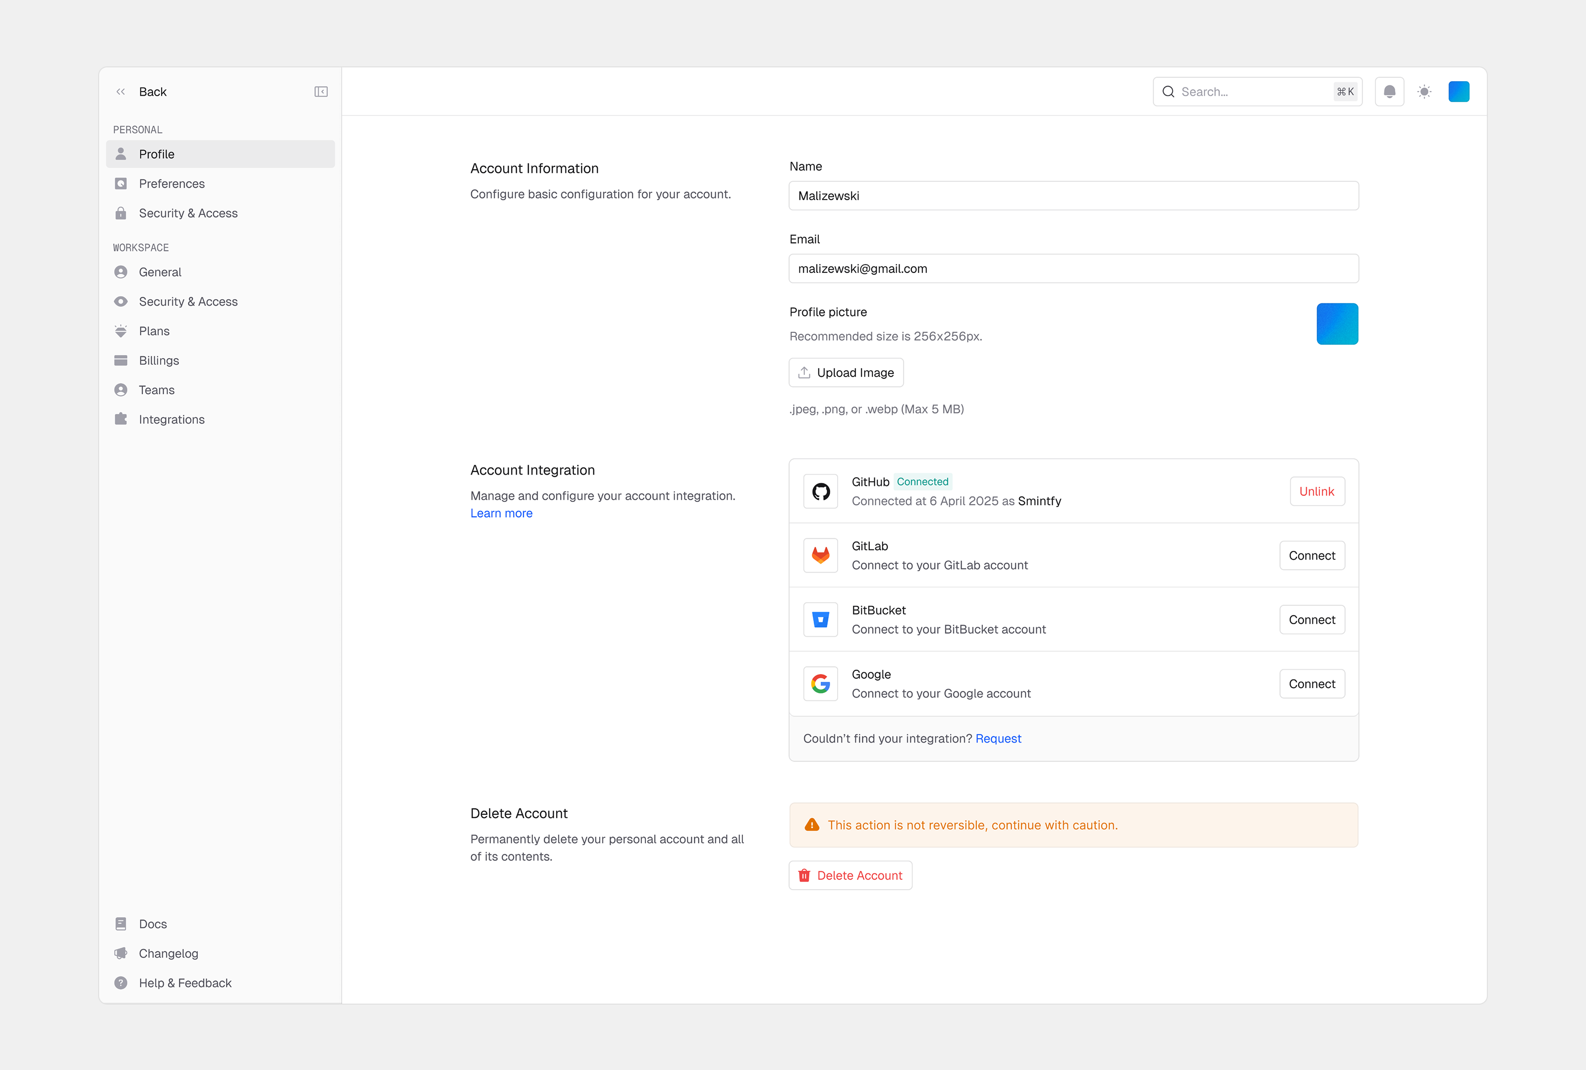Viewport: 1586px width, 1070px height.
Task: Click the BitBucket bucket icon
Action: (x=820, y=619)
